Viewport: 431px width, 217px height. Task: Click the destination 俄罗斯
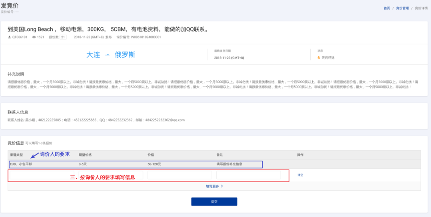125,55
